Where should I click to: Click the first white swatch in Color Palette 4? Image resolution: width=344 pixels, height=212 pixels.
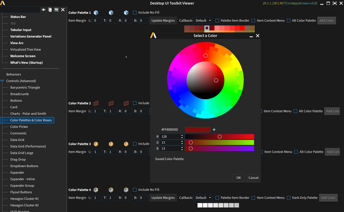coord(199,205)
